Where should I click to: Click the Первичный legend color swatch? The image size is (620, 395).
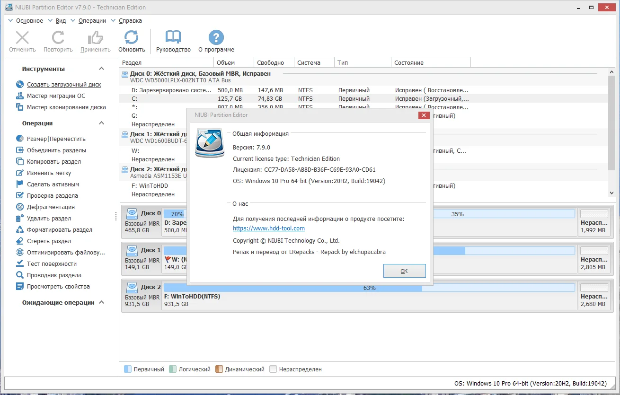(x=128, y=369)
